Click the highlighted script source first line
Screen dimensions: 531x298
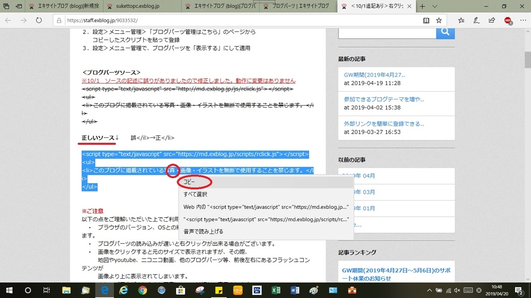point(195,154)
